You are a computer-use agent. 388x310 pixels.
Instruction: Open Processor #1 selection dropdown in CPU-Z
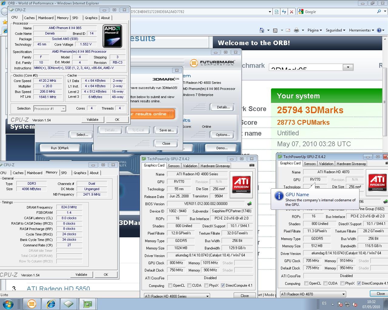[63, 109]
